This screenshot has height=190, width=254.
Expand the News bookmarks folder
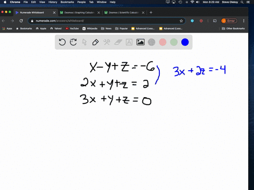pos(106,28)
